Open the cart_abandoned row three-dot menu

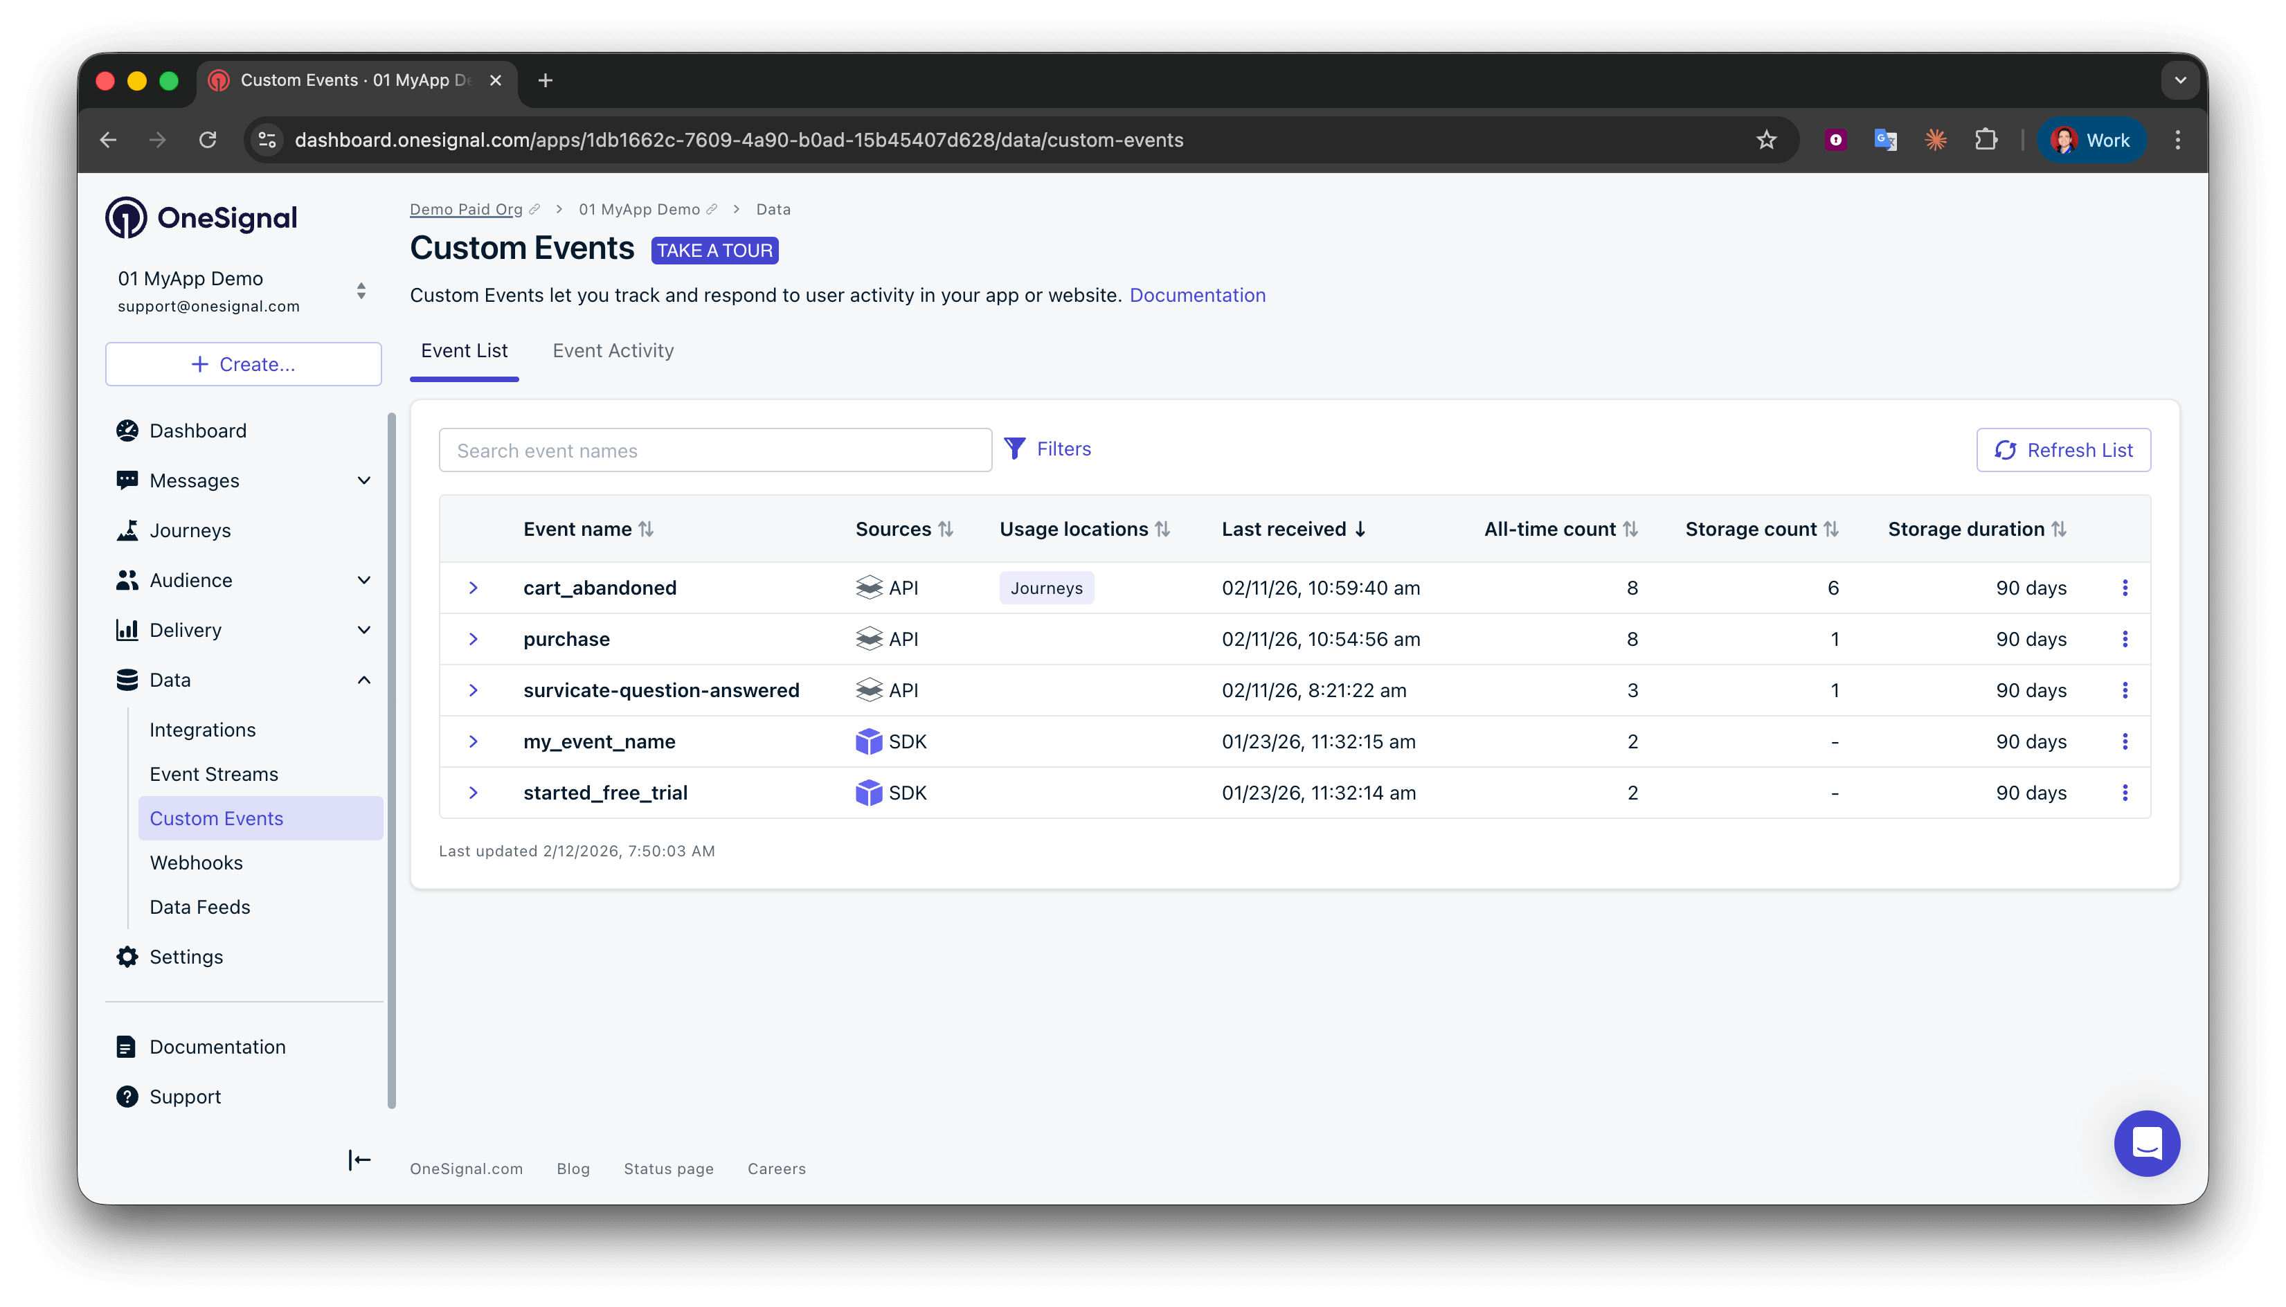coord(2125,588)
